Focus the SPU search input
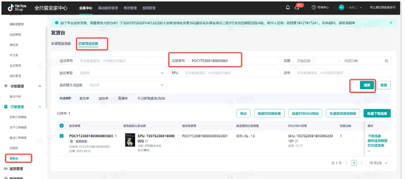405x179 pixels. [x=224, y=73]
